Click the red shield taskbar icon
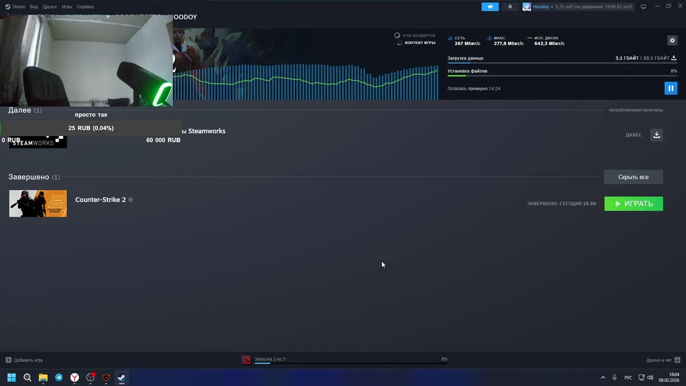 pyautogui.click(x=106, y=377)
